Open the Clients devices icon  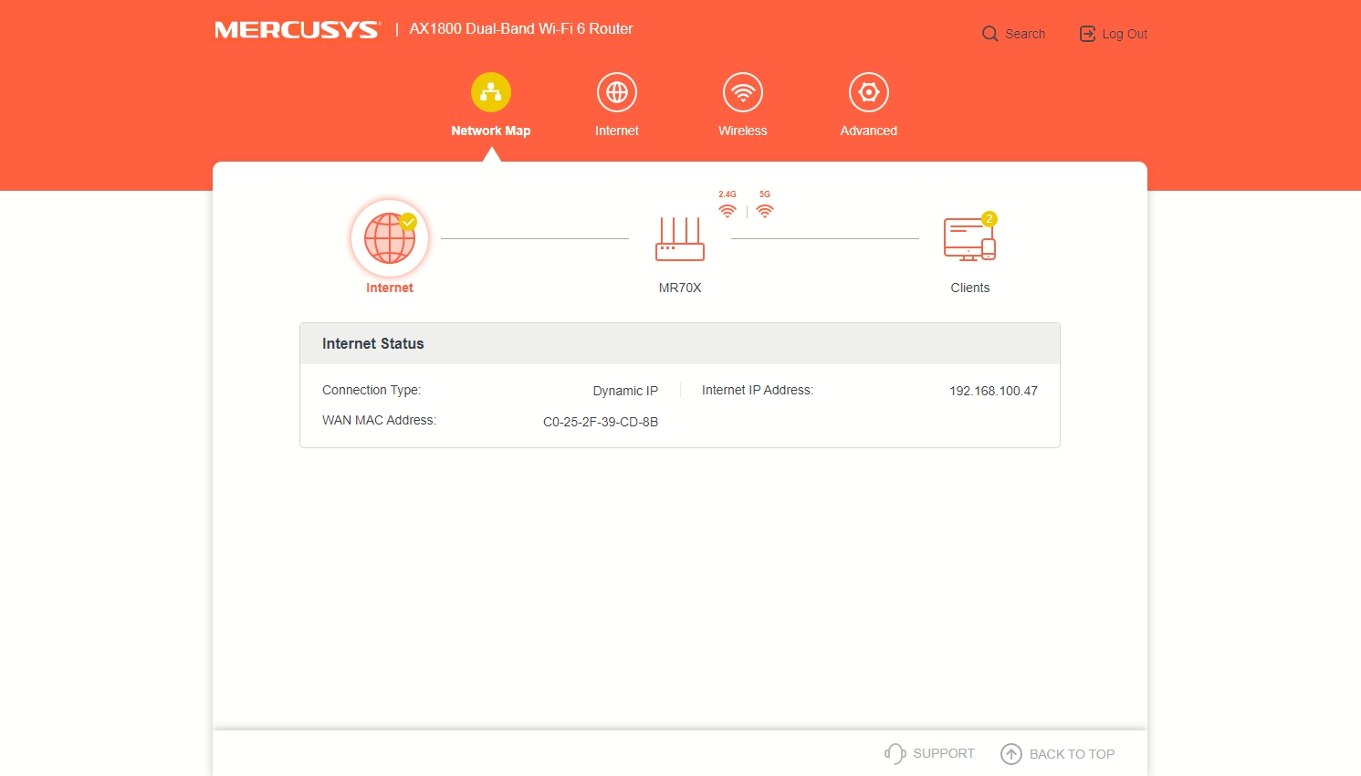969,239
